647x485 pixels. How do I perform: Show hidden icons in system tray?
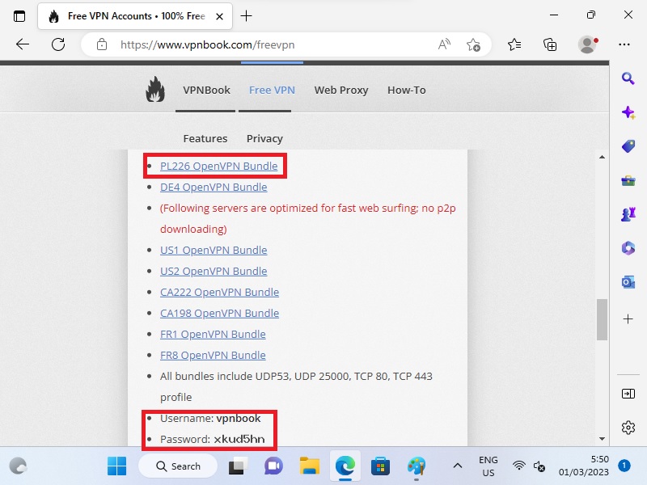click(457, 466)
